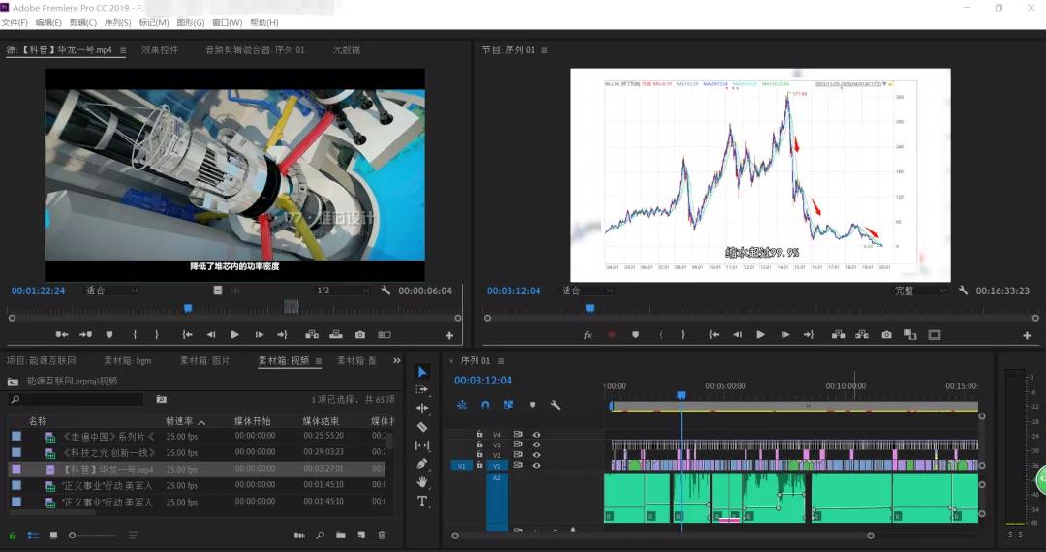Open Program monitor settings wrench
This screenshot has height=552, width=1046.
click(x=963, y=291)
